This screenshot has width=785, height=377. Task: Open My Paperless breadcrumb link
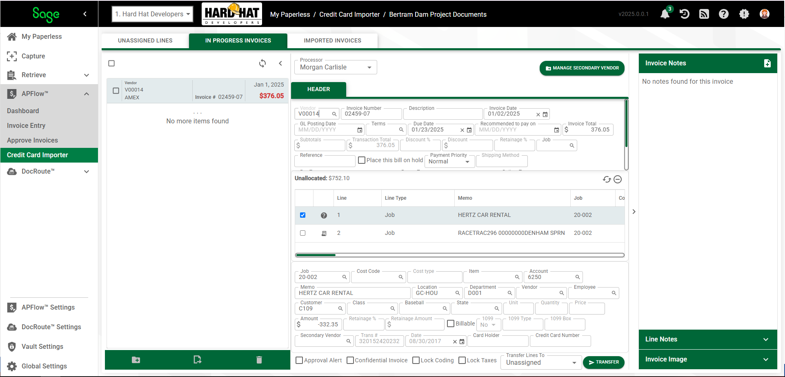[x=290, y=14]
